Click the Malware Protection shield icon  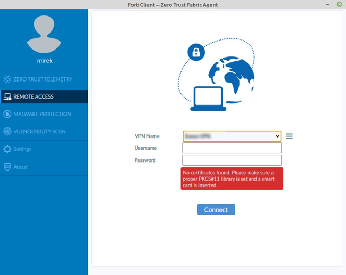tap(7, 114)
